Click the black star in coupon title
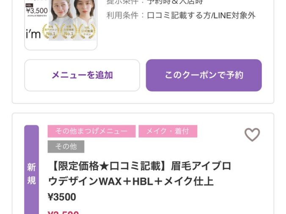Image resolution: width=286 pixels, height=214 pixels. point(104,166)
